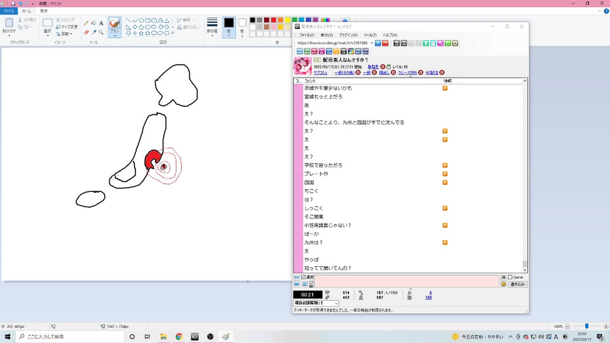
Task: Toggle the 運営 checkbox beside the NG icon
Action: click(x=304, y=278)
